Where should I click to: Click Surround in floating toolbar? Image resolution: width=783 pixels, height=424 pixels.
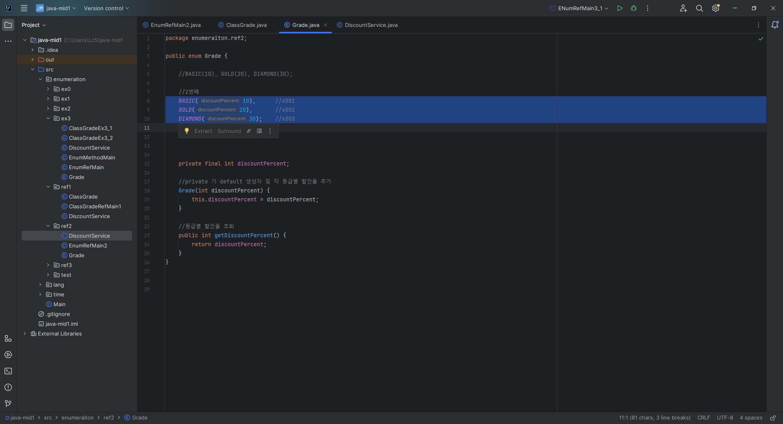(229, 131)
